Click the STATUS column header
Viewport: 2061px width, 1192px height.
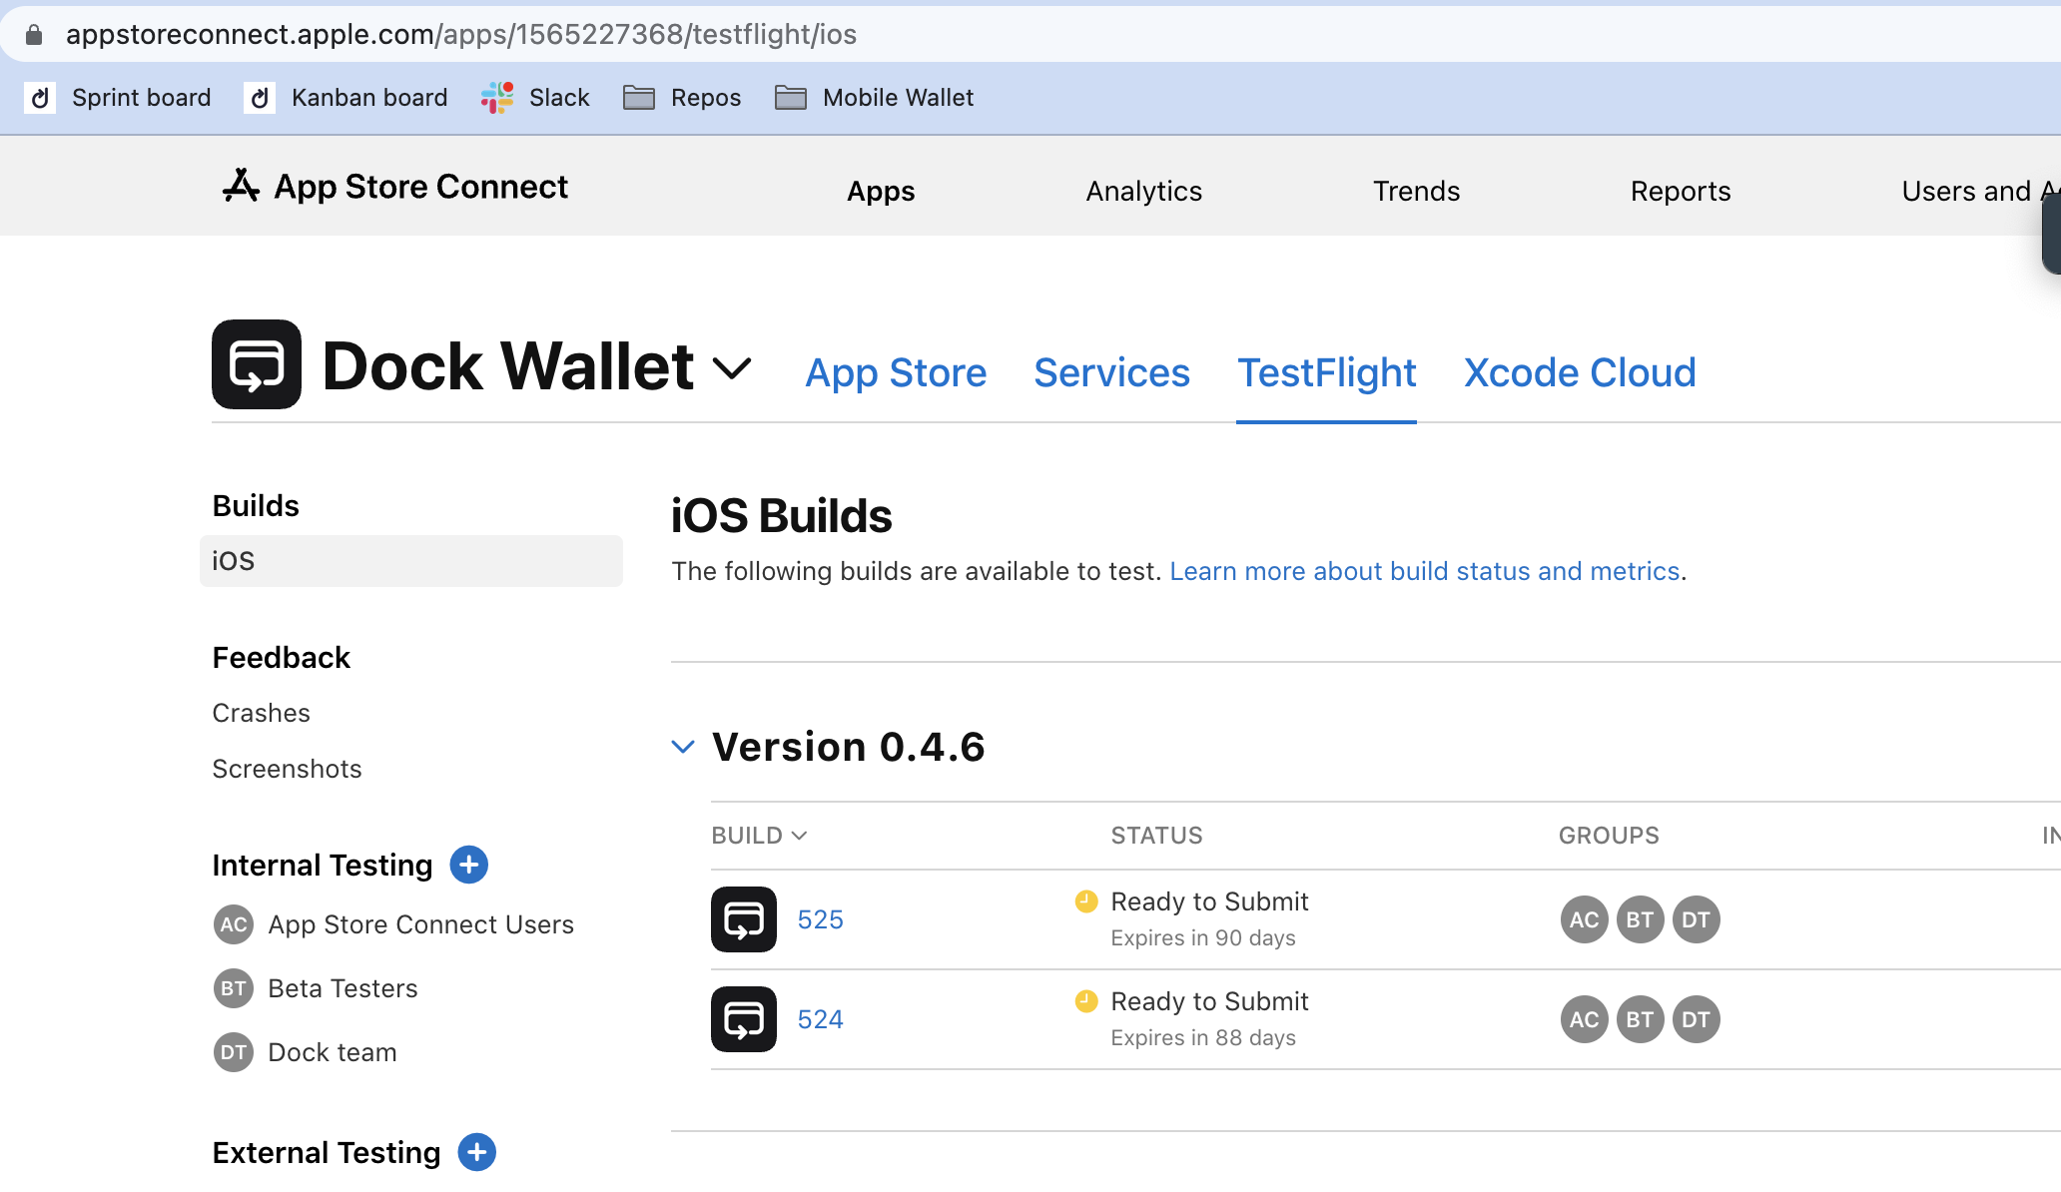click(1157, 836)
